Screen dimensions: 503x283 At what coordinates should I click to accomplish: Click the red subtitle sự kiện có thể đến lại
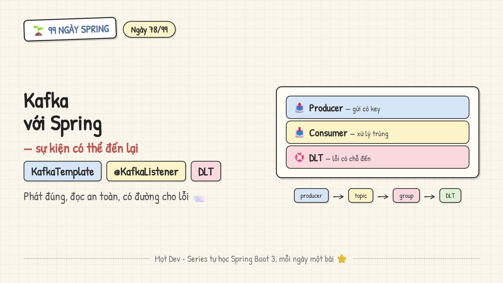[x=81, y=148]
